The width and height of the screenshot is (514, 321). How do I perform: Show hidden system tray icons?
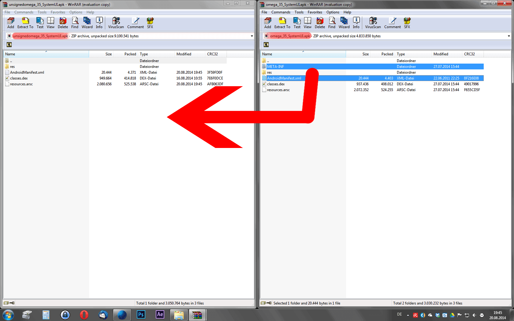[408, 315]
